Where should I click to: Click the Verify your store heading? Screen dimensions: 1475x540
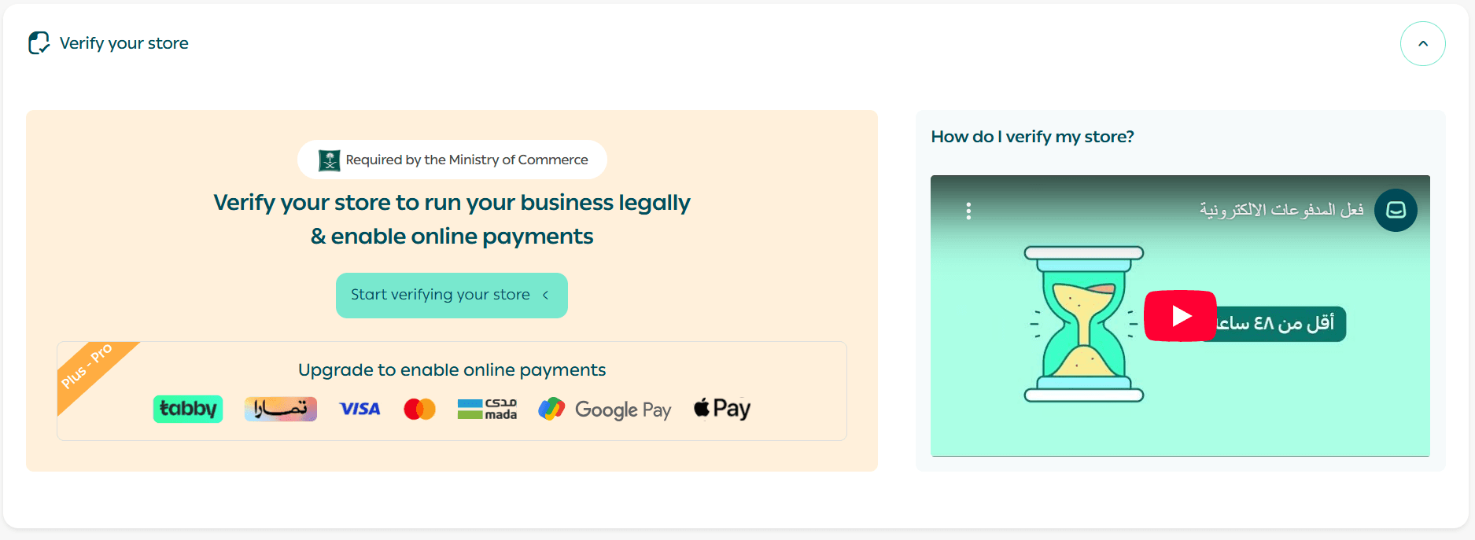point(124,43)
